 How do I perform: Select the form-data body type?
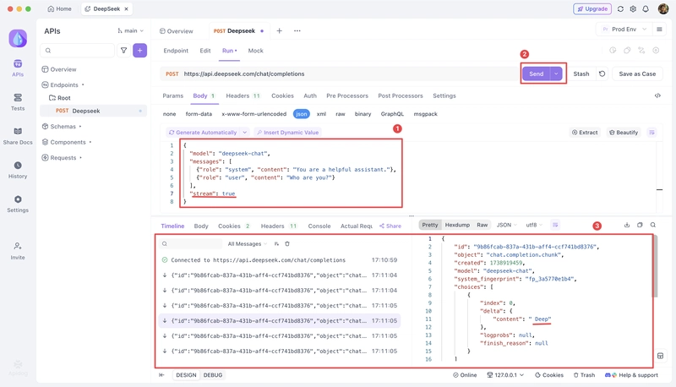pos(199,114)
